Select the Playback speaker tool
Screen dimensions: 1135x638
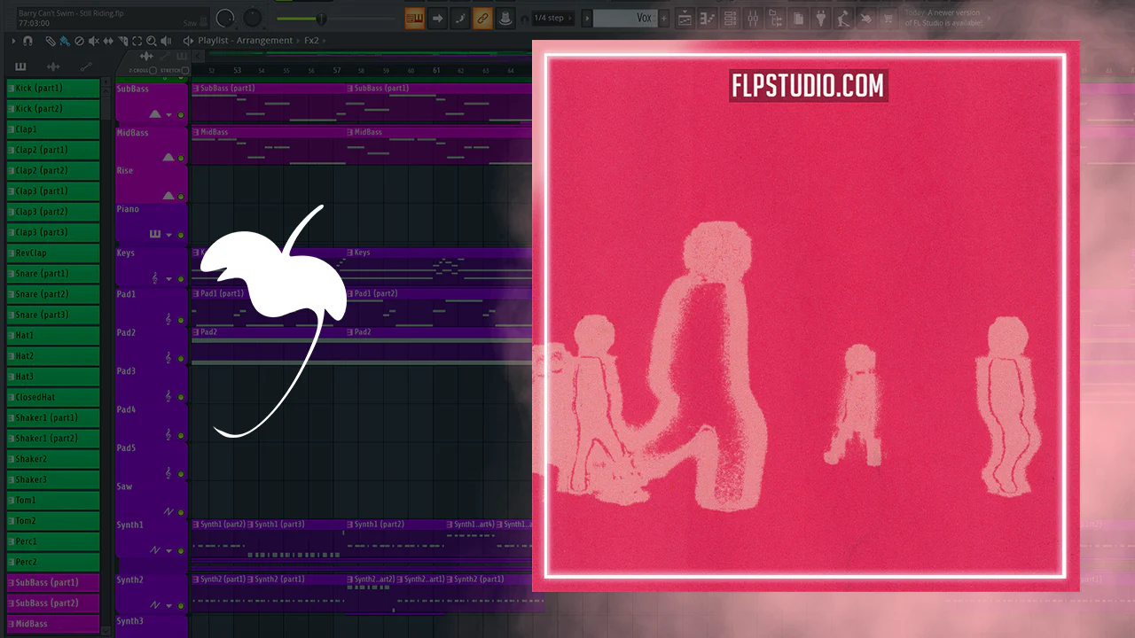click(x=167, y=41)
